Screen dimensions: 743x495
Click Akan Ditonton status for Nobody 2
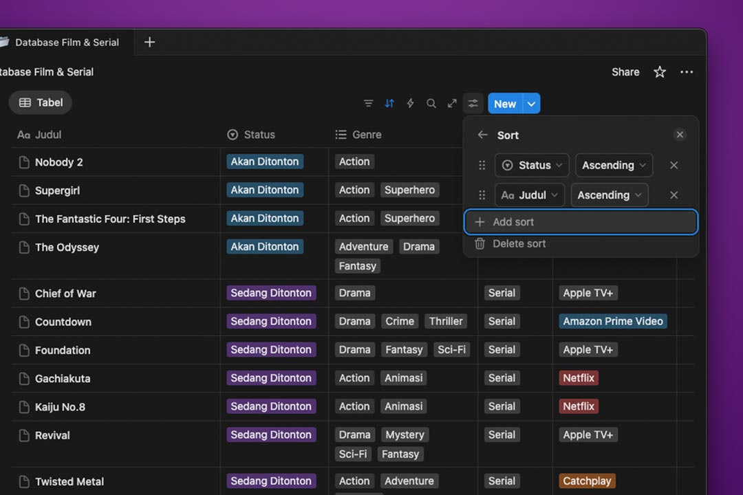(x=265, y=162)
